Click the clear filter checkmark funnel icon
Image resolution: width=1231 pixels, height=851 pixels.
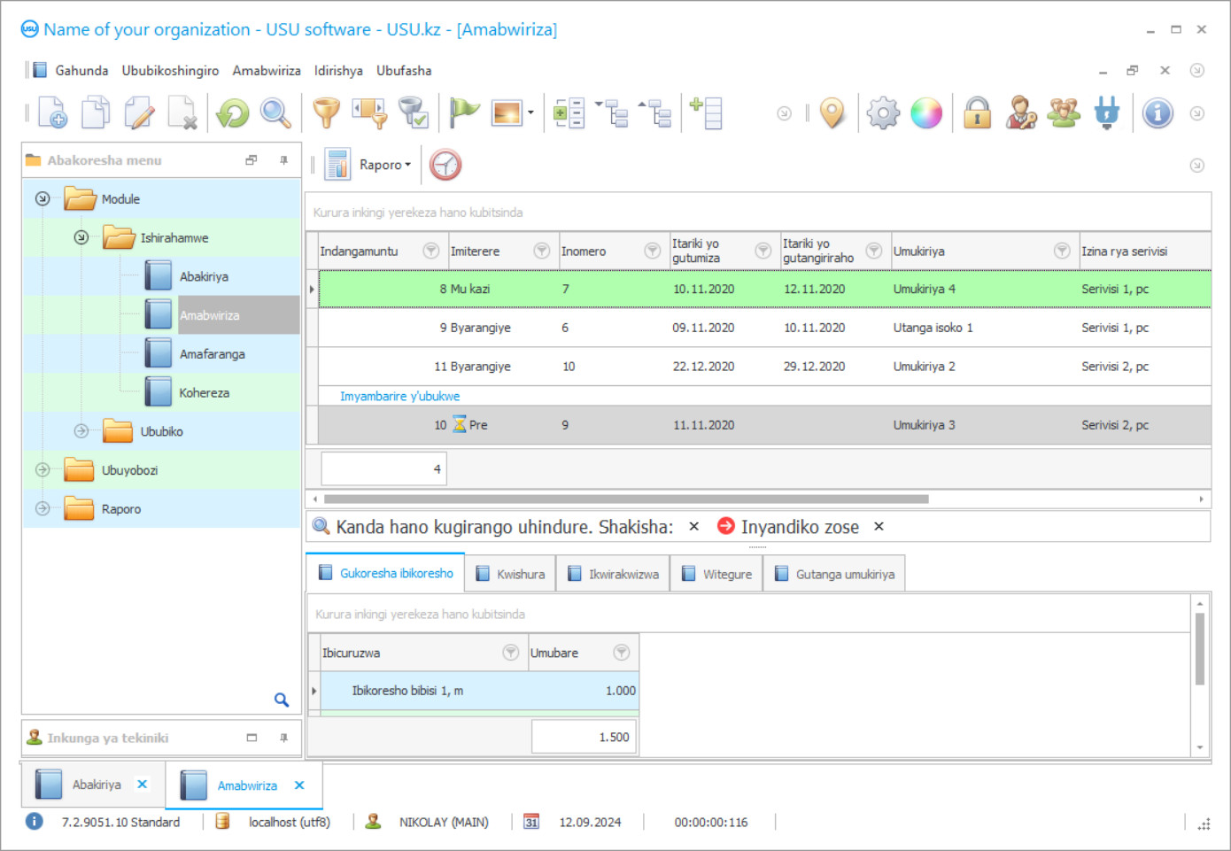click(414, 113)
